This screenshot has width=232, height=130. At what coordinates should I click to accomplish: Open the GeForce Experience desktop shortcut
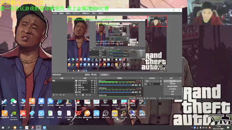(14, 115)
